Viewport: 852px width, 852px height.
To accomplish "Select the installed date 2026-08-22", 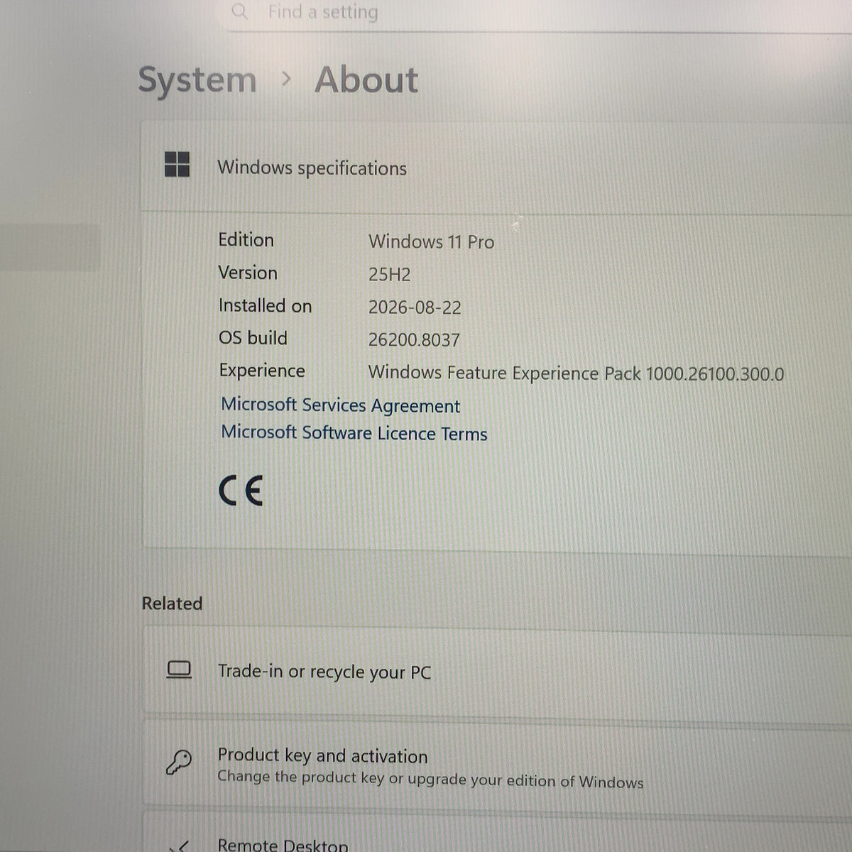I will click(x=415, y=307).
